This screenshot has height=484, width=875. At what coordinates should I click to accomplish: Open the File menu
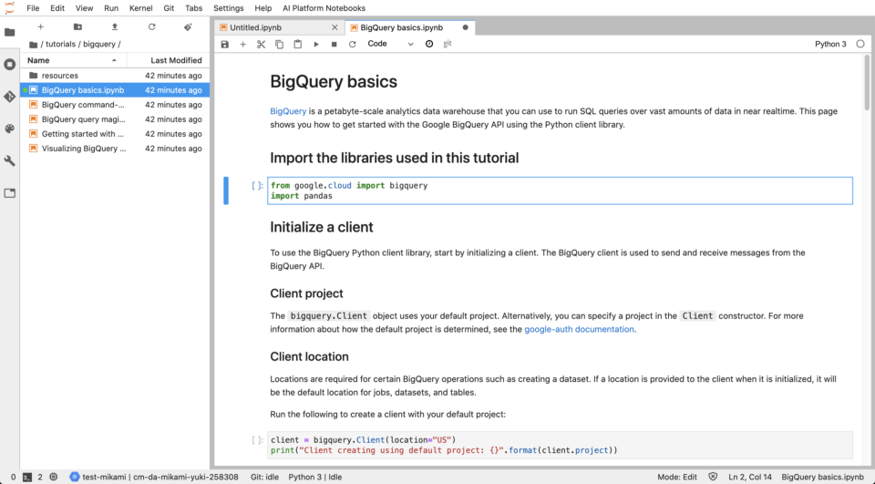pyautogui.click(x=33, y=8)
